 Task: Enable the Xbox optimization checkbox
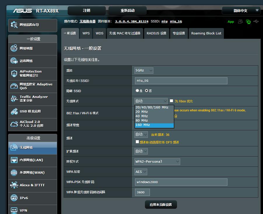pos(171,101)
